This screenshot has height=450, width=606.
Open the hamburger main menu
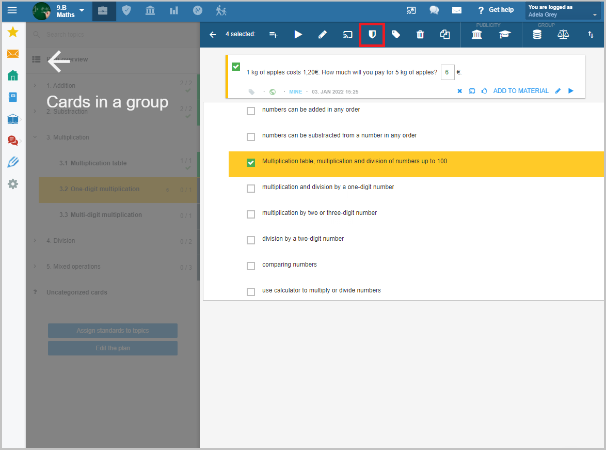click(12, 10)
